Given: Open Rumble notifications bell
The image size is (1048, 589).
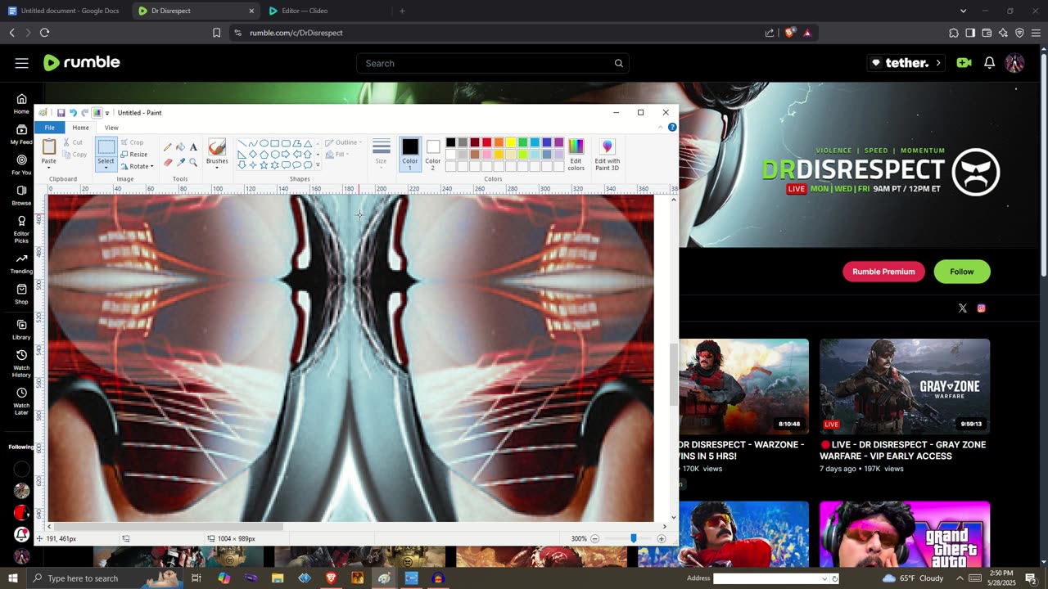Looking at the screenshot, I should [x=989, y=63].
